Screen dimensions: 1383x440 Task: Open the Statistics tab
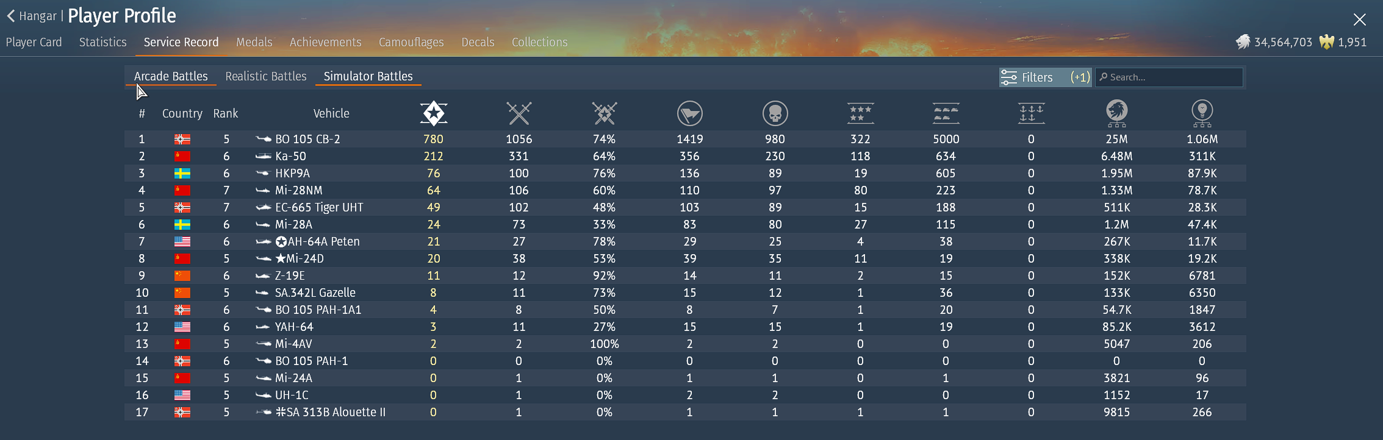tap(102, 42)
